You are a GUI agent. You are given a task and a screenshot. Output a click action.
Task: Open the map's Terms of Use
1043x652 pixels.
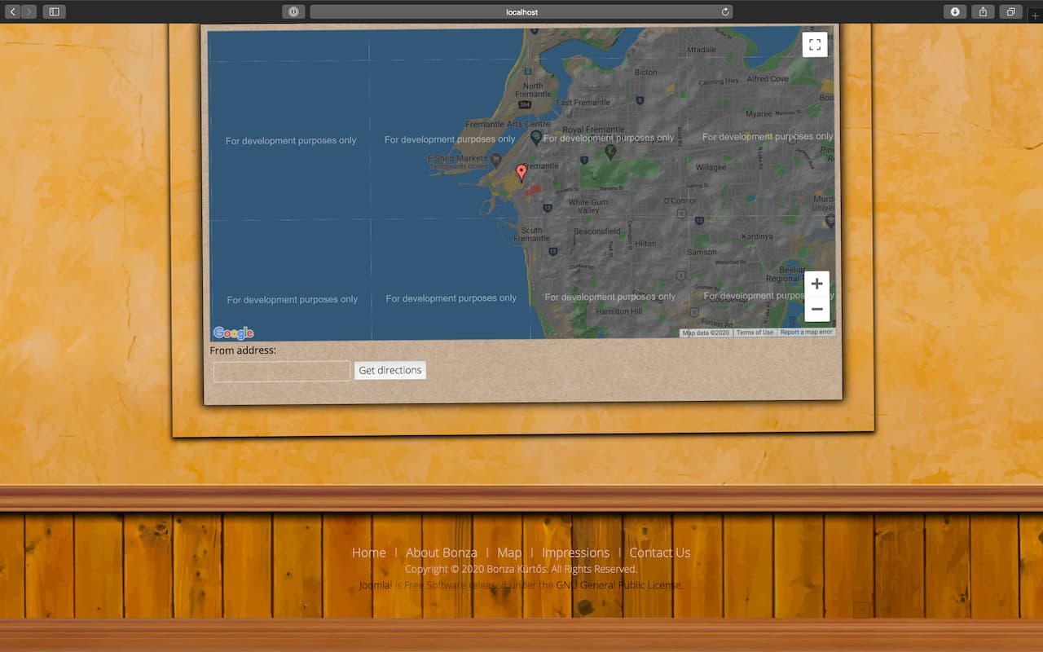coord(755,333)
